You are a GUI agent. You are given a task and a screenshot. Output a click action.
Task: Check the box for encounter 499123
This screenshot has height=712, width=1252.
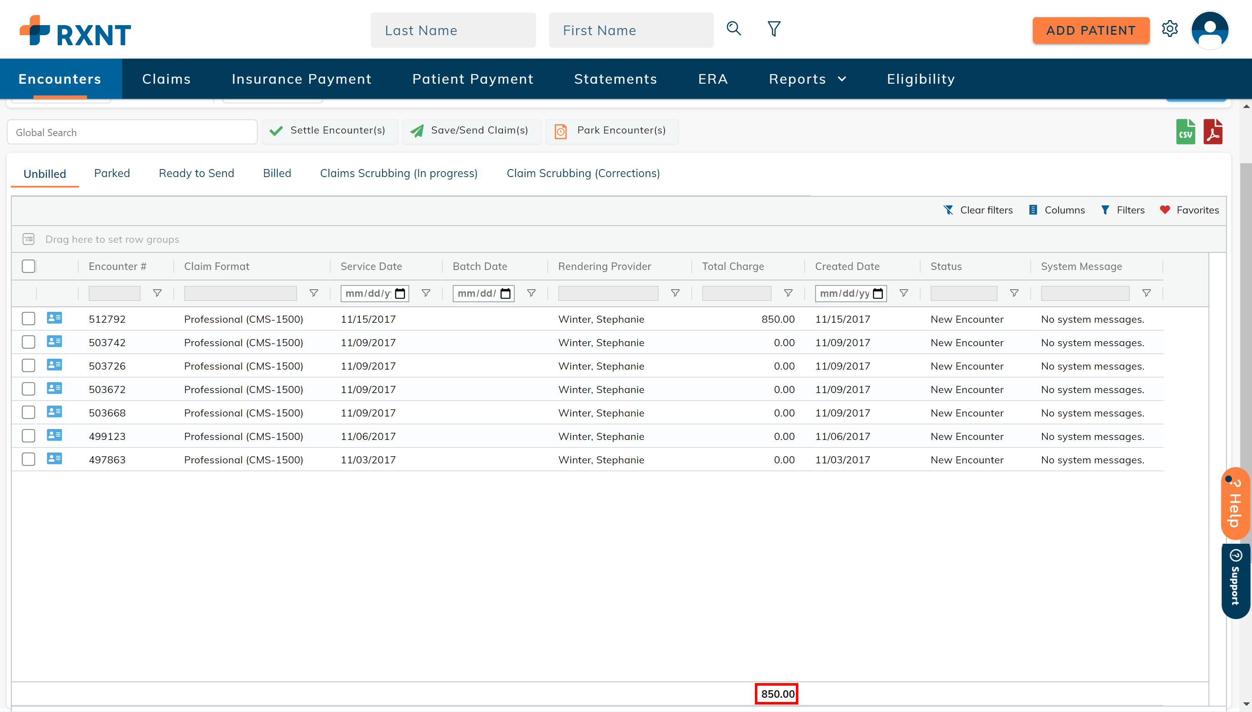pos(28,436)
